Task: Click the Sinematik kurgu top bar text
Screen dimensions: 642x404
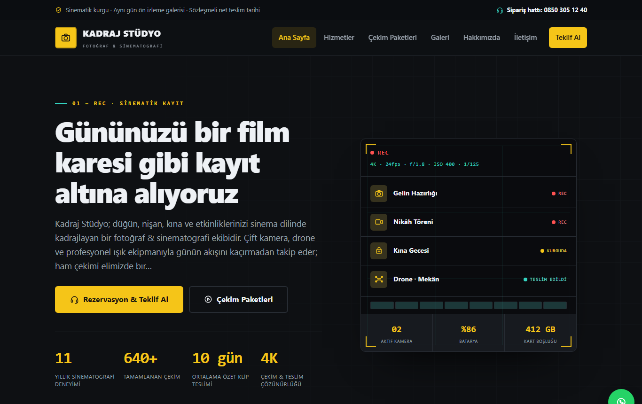Action: 163,10
